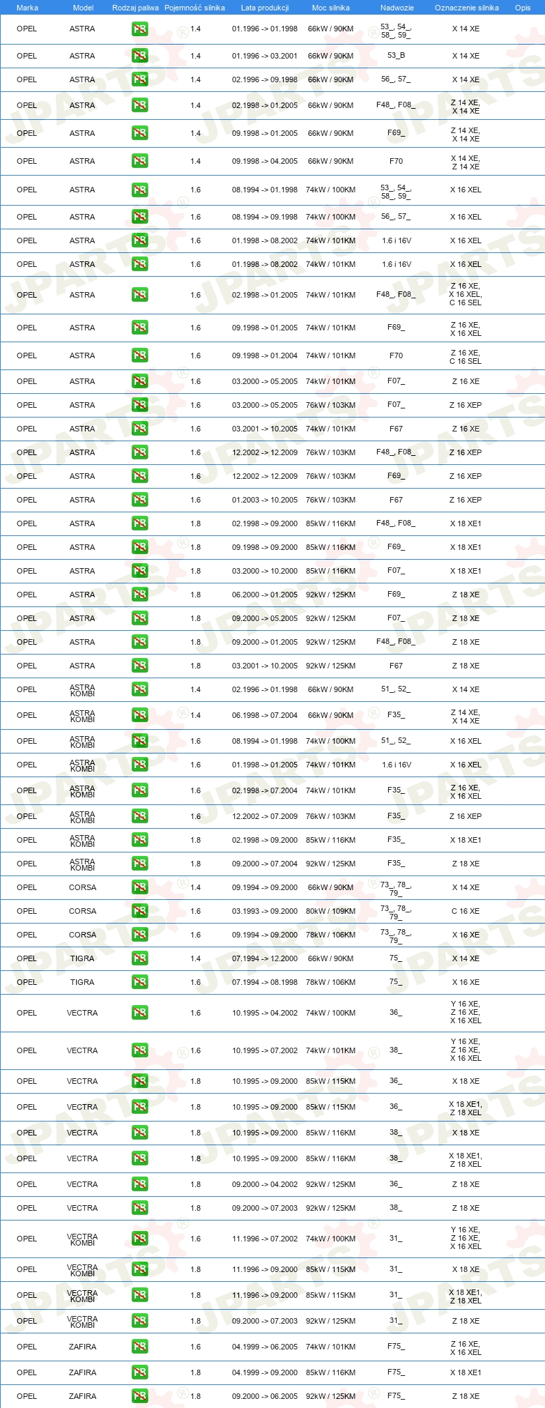Click the '09.1998 -> 04.2005' production years cell
The image size is (545, 1408).
[265, 161]
